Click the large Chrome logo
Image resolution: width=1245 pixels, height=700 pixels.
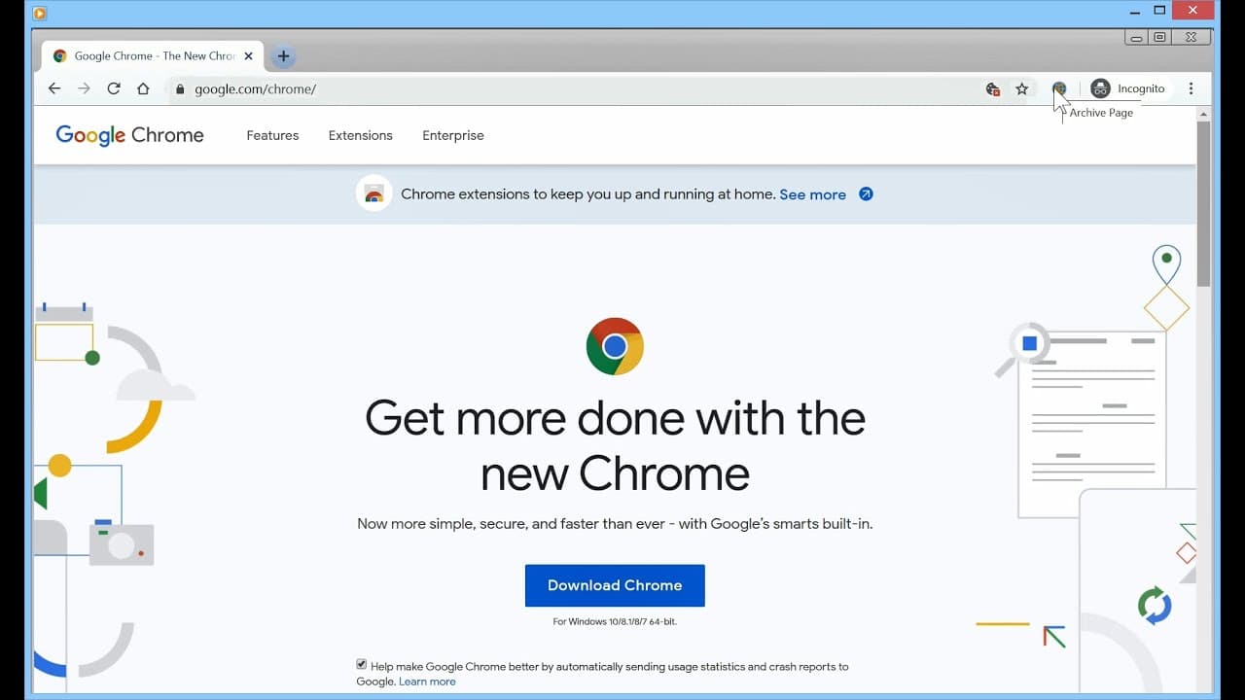[x=615, y=346]
